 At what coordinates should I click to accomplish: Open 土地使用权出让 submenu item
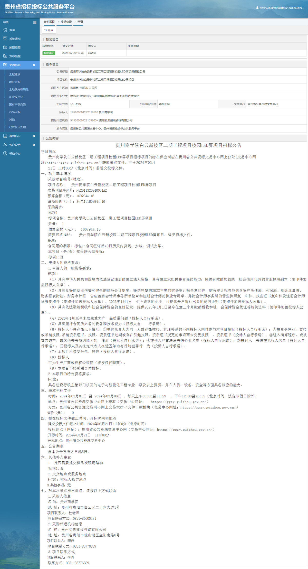coord(19,89)
